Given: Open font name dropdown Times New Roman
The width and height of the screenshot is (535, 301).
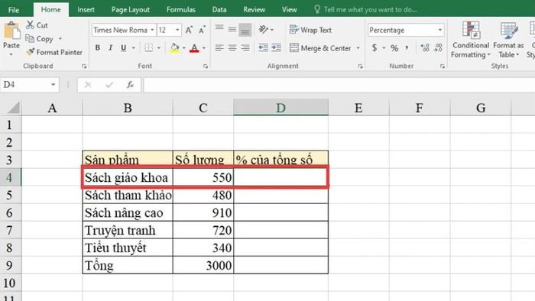Looking at the screenshot, I should (152, 30).
